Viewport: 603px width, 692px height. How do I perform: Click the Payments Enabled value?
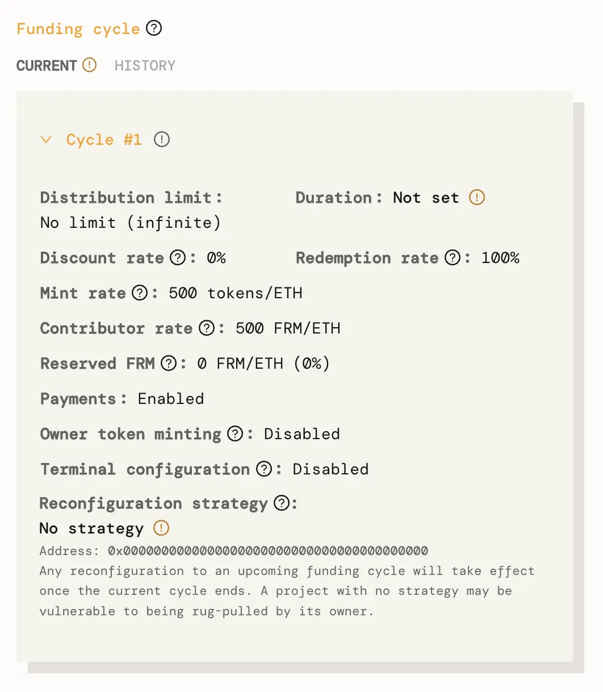(170, 398)
